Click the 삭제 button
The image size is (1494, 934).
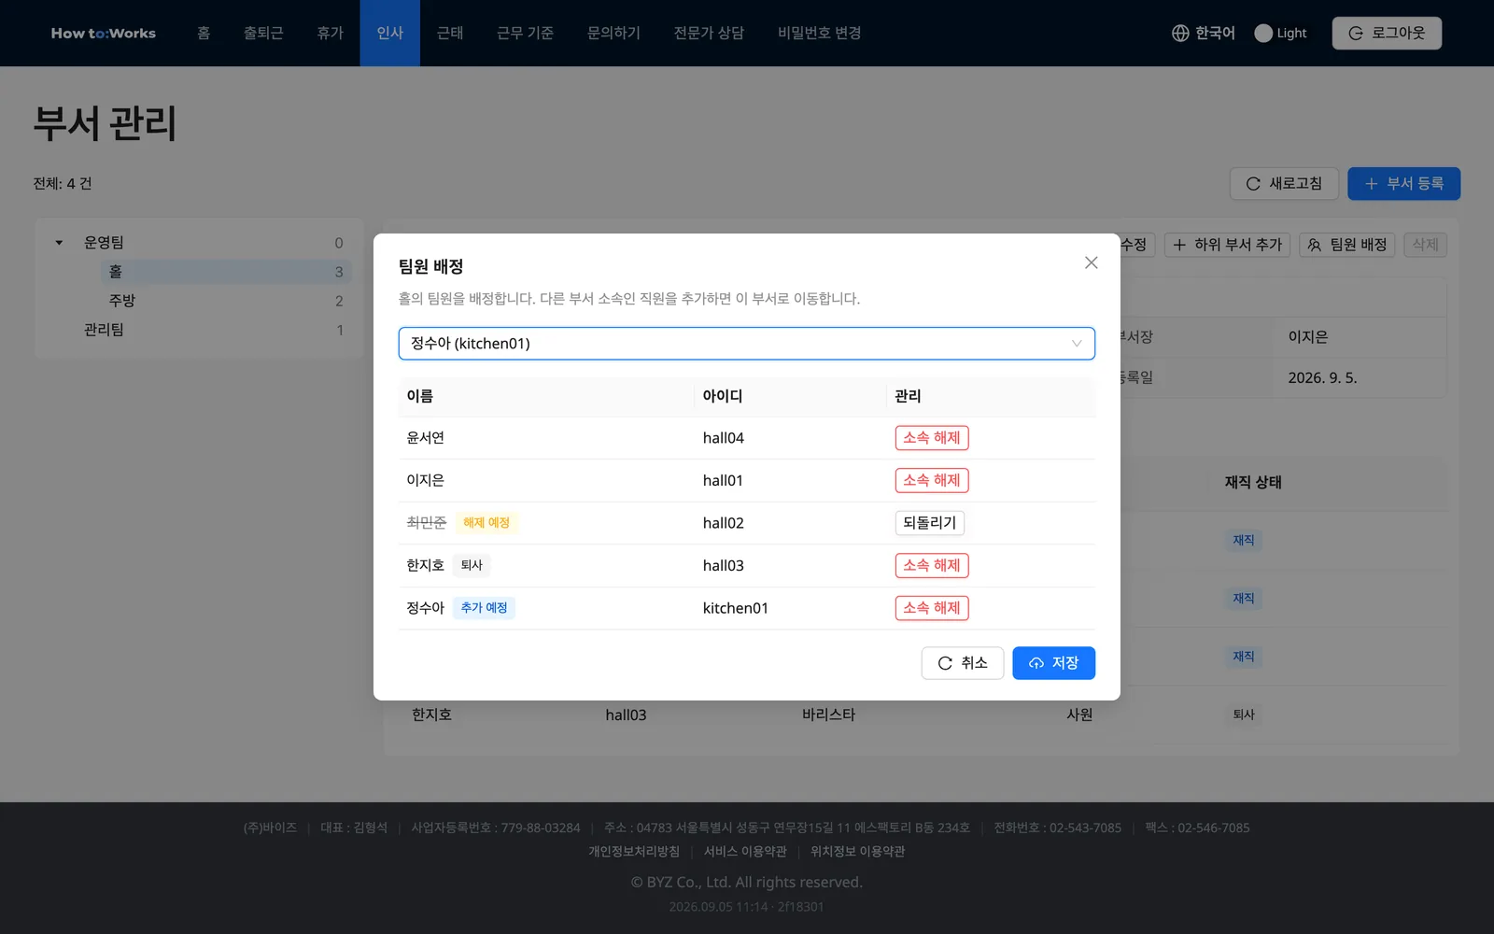1425,245
